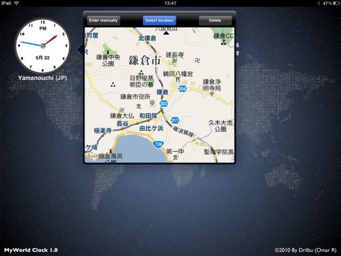Select the Yamanouchi analog clock face

pos(43,45)
